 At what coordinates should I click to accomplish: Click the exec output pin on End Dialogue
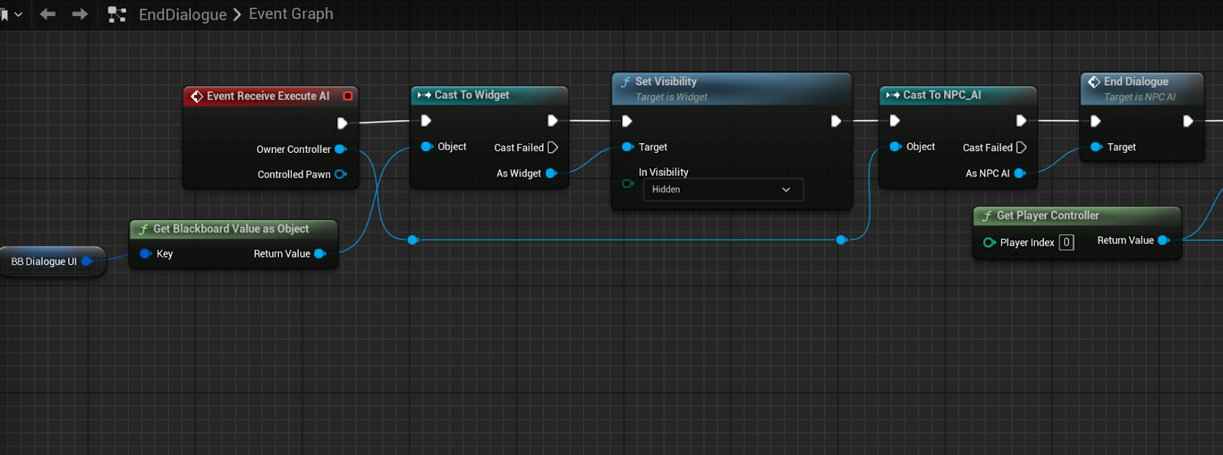point(1188,121)
